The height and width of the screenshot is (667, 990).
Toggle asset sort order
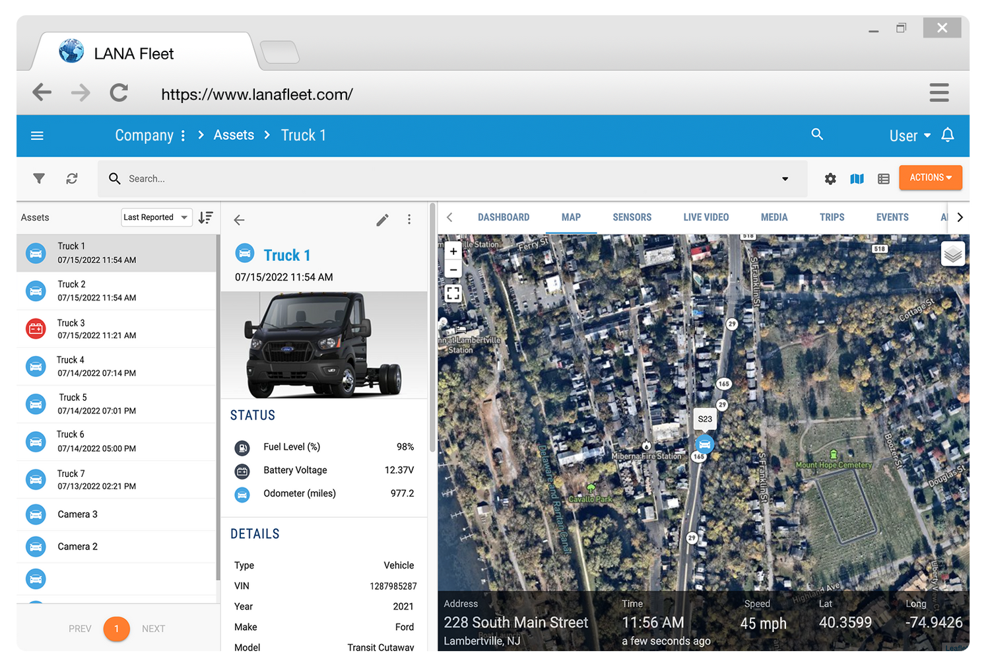click(x=206, y=217)
